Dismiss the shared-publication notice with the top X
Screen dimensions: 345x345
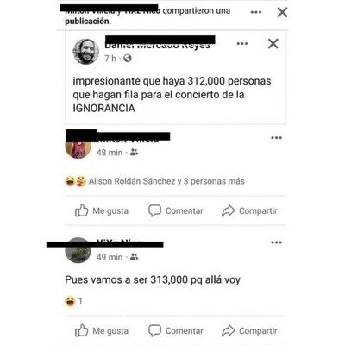tap(282, 12)
